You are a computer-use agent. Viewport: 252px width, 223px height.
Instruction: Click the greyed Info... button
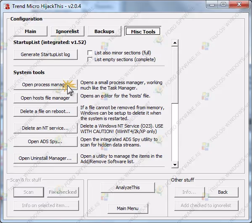[x=189, y=192]
